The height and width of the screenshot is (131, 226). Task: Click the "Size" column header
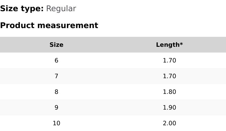click(x=56, y=45)
